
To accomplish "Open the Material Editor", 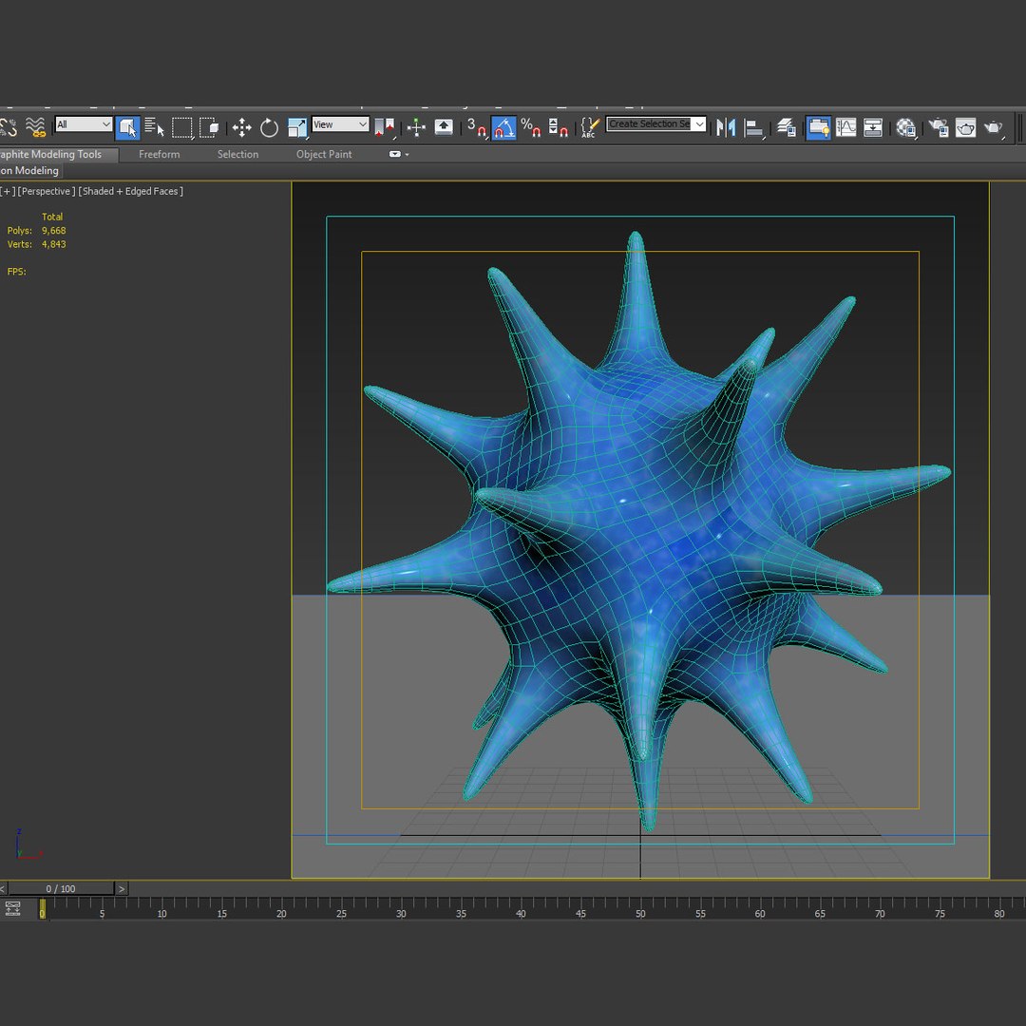I will click(906, 127).
